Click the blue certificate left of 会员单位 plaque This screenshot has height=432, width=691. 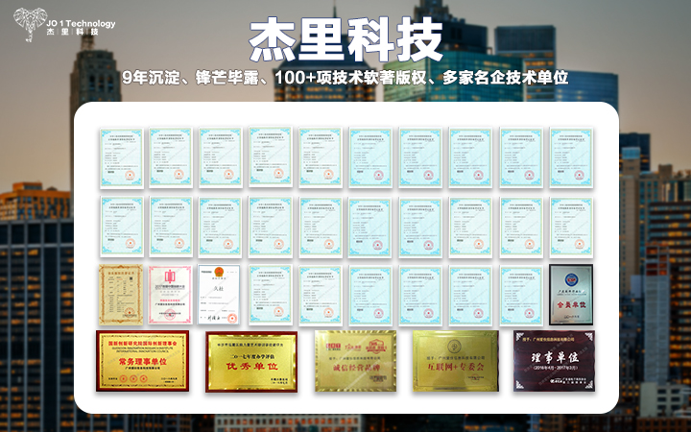click(x=520, y=292)
